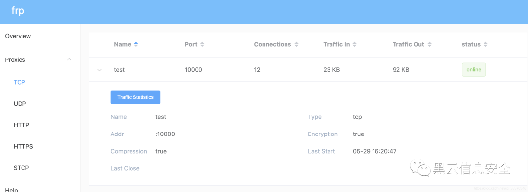
Task: Click the frp logo title
Action: point(18,11)
